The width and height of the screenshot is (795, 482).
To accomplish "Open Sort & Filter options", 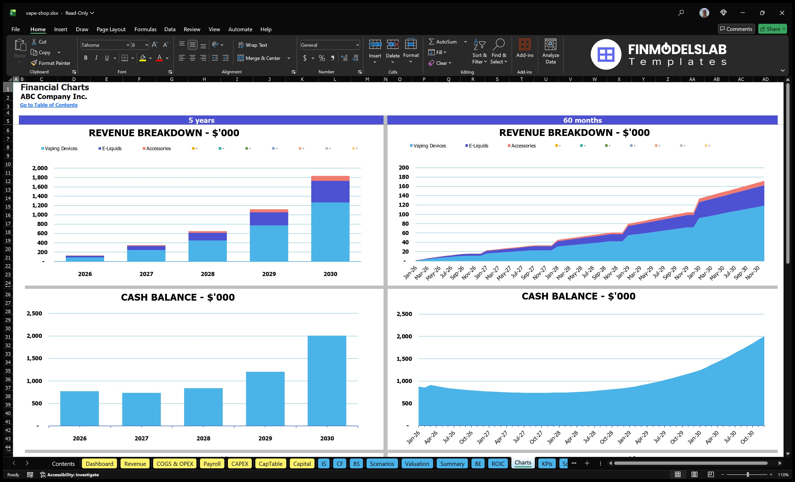I will (x=479, y=51).
